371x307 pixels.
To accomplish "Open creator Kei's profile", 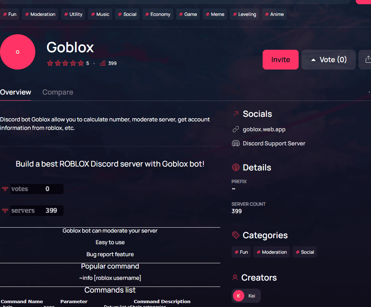I will pyautogui.click(x=246, y=296).
